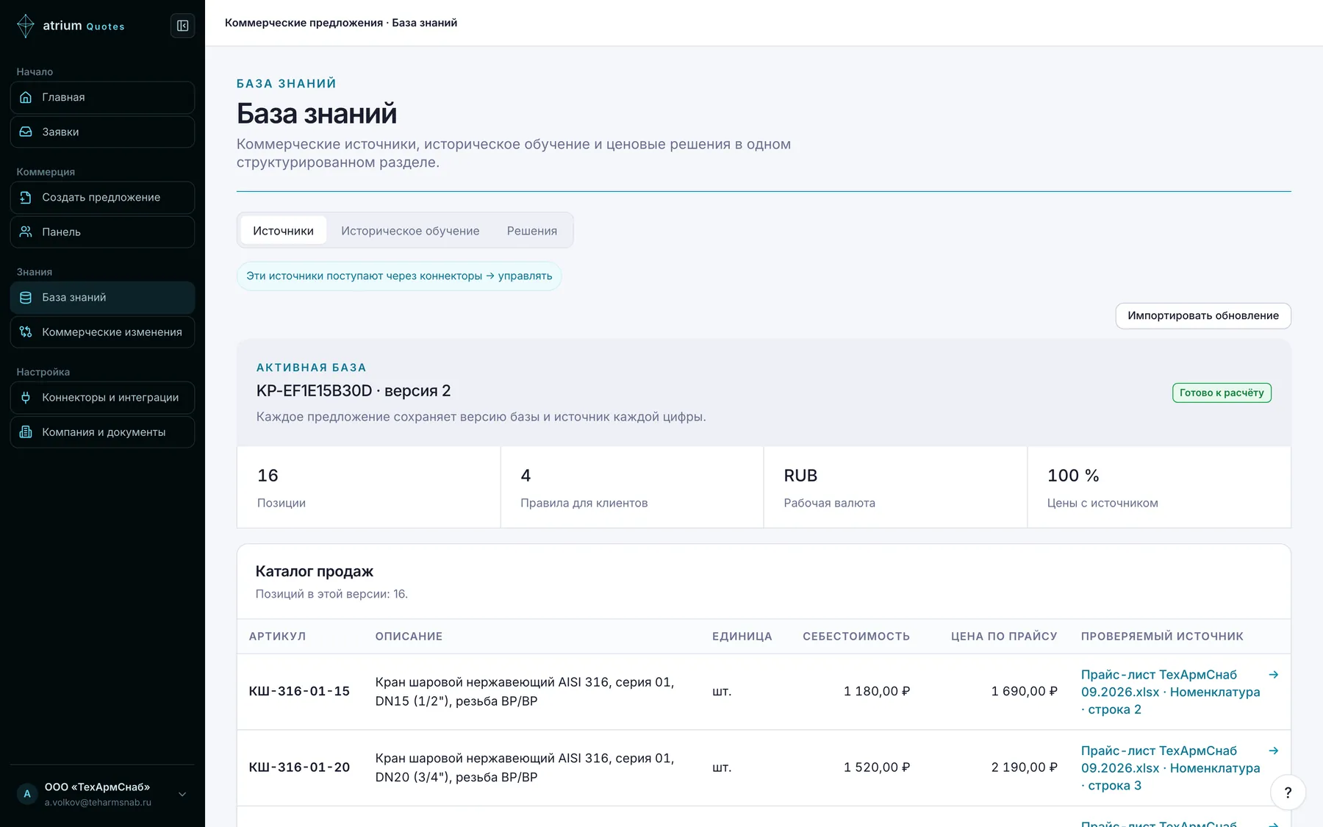Screen dimensions: 1323x827
Task: Click the list price 2 190,00 ₽
Action: (1025, 767)
